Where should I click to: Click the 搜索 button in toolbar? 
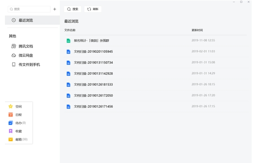coord(73,9)
